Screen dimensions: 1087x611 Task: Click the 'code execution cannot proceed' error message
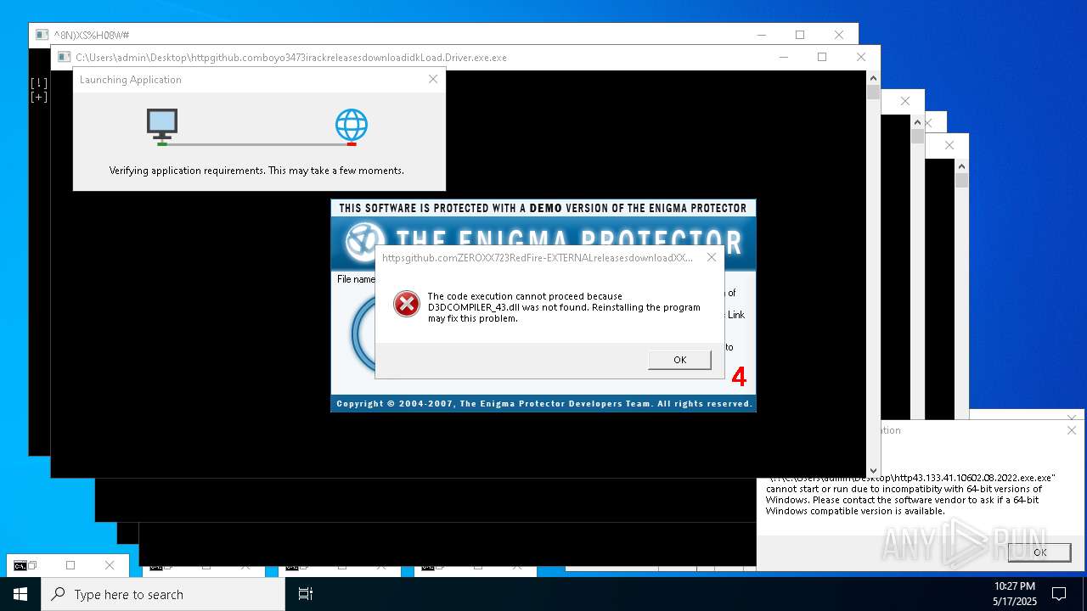564,307
